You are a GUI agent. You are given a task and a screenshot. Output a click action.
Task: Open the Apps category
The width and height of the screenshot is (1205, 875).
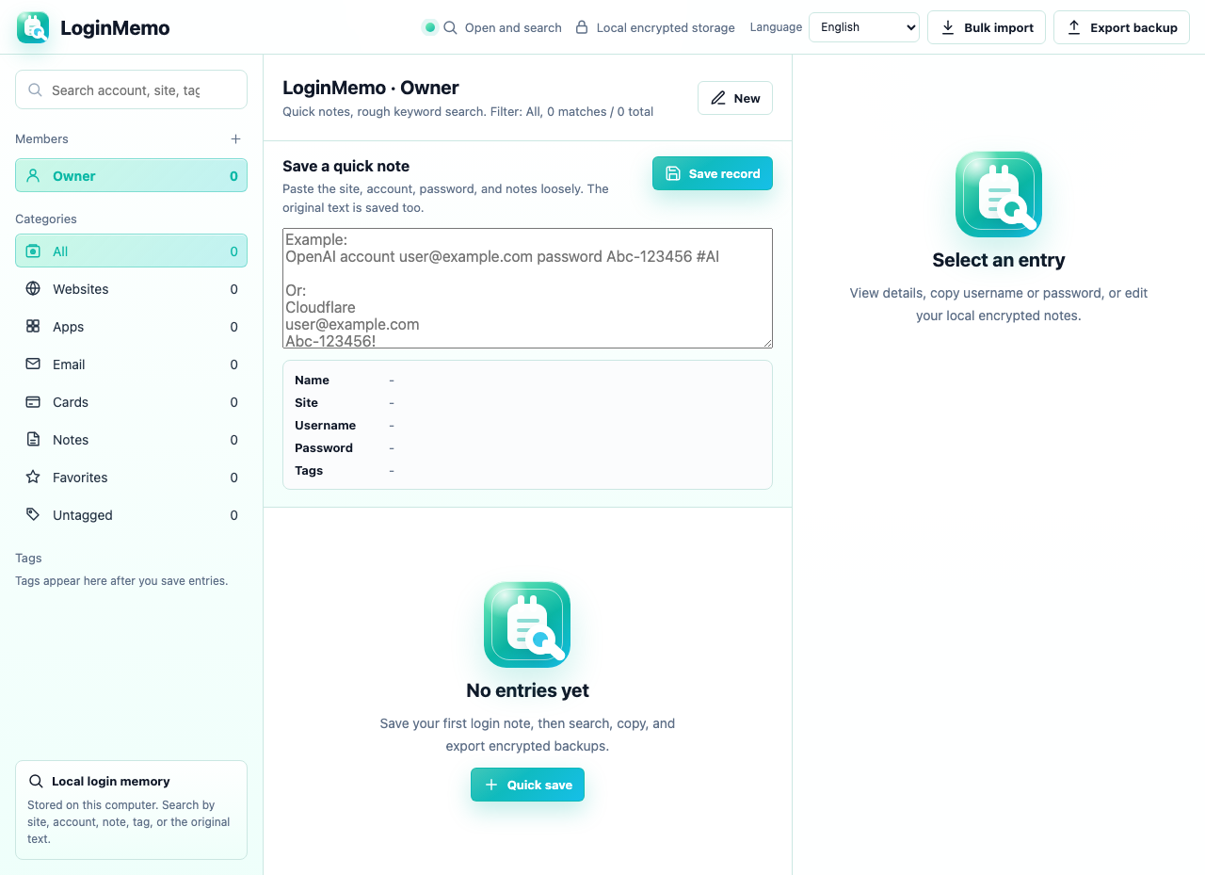click(x=131, y=326)
